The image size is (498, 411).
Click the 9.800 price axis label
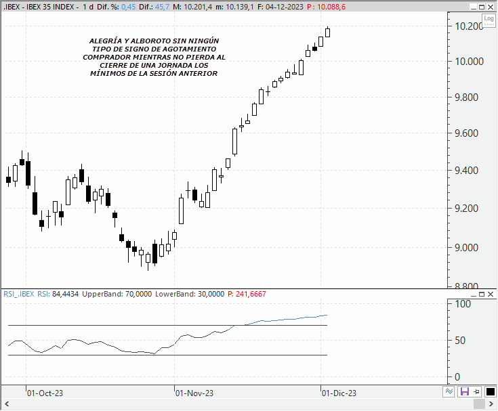[x=466, y=98]
